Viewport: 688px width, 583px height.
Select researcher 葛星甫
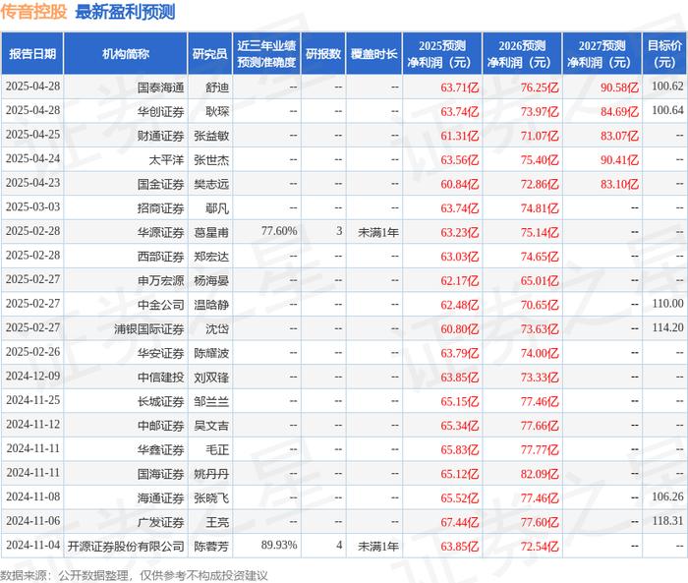click(x=211, y=232)
